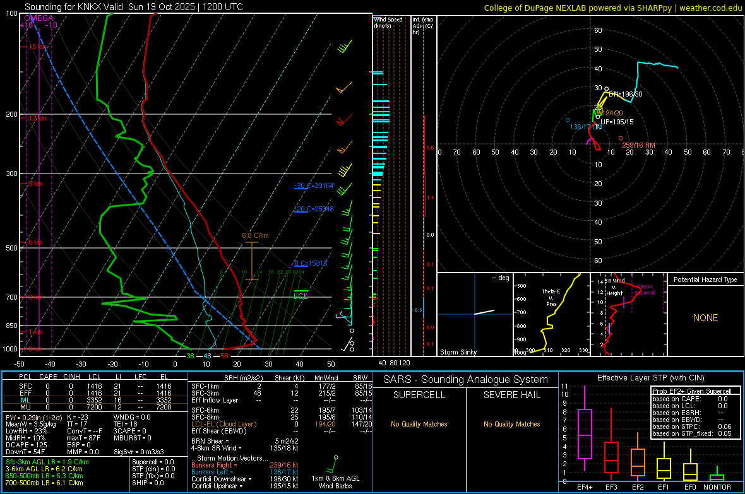Screen dimensions: 745x494
Task: Click the Bunkers Right = 259/16 kt line
Action: point(245,465)
